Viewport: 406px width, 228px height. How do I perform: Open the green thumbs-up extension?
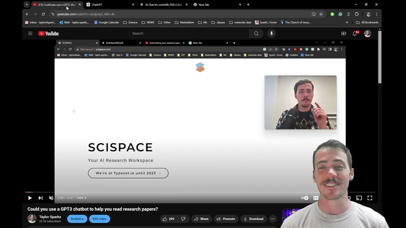coord(332,14)
